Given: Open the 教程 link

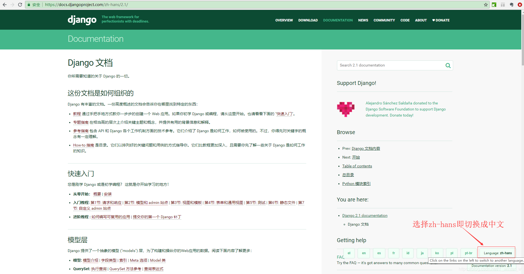Looking at the screenshot, I should (77, 114).
